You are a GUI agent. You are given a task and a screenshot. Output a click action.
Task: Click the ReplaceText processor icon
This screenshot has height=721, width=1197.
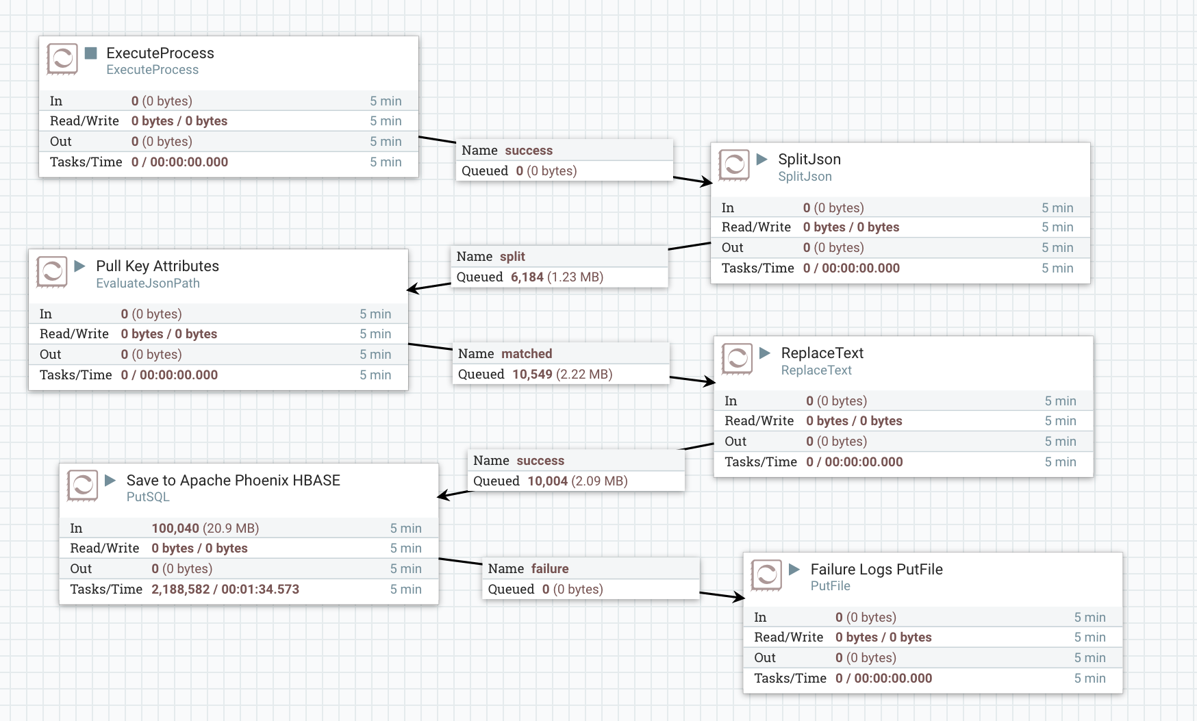pos(737,359)
